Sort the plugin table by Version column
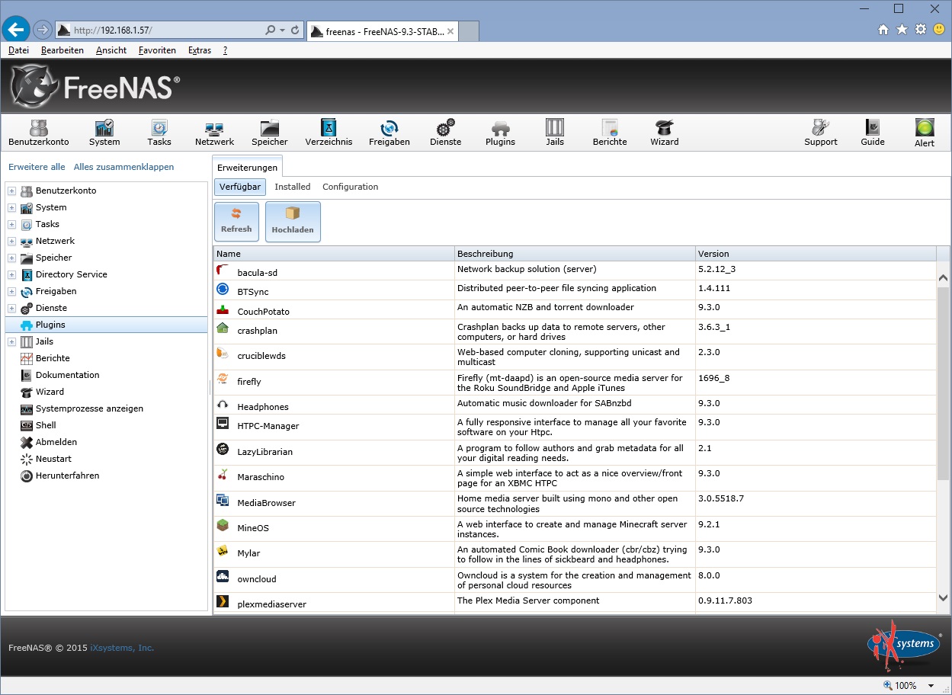 (x=815, y=254)
